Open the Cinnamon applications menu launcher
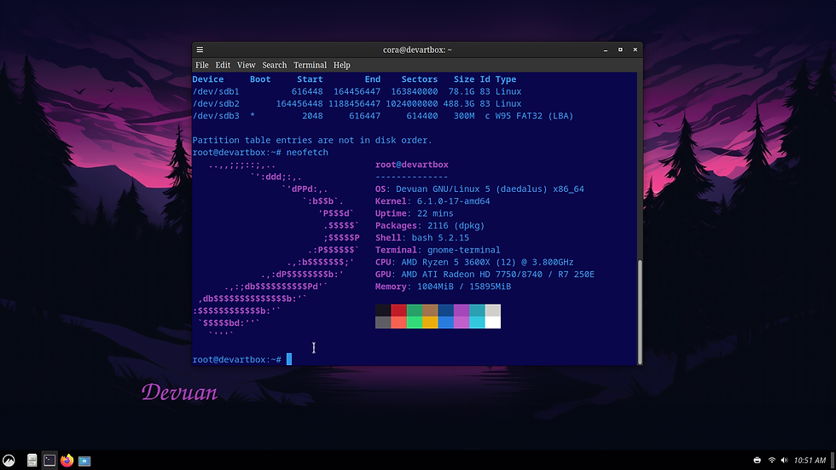 [9, 461]
